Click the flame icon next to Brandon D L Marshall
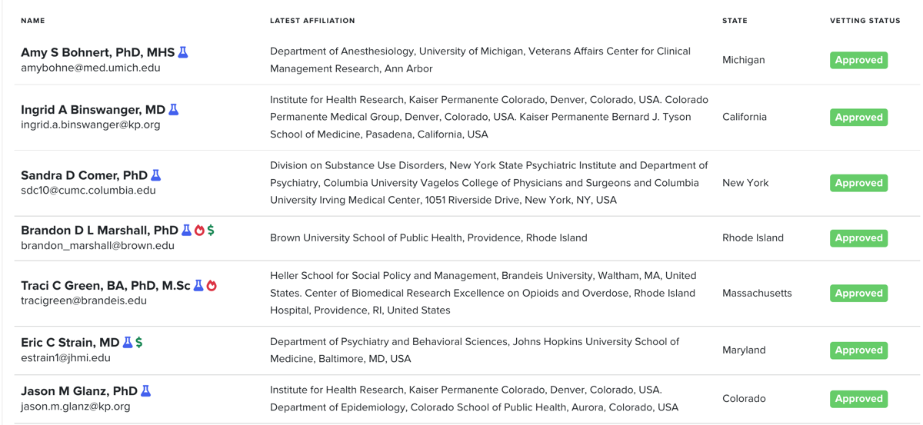The height and width of the screenshot is (425, 923). 199,230
